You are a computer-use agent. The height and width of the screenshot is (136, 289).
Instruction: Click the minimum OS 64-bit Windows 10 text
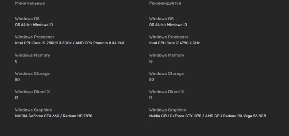pos(34,25)
